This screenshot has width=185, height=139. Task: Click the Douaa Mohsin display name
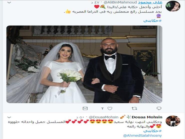click(x=147, y=117)
